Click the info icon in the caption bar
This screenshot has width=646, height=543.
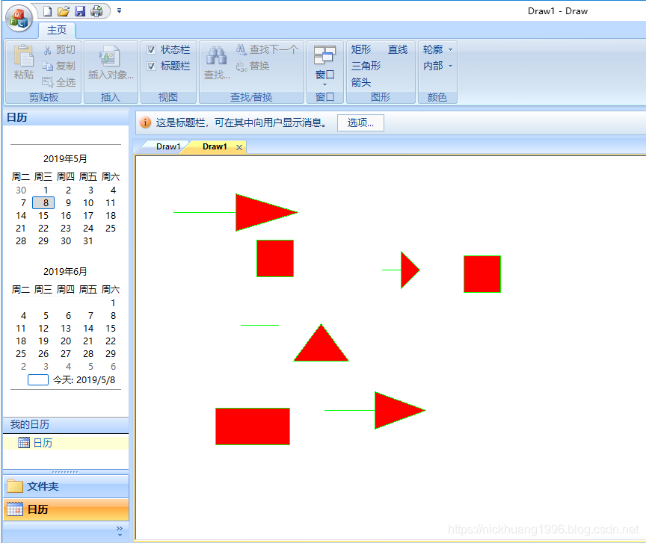click(x=145, y=122)
